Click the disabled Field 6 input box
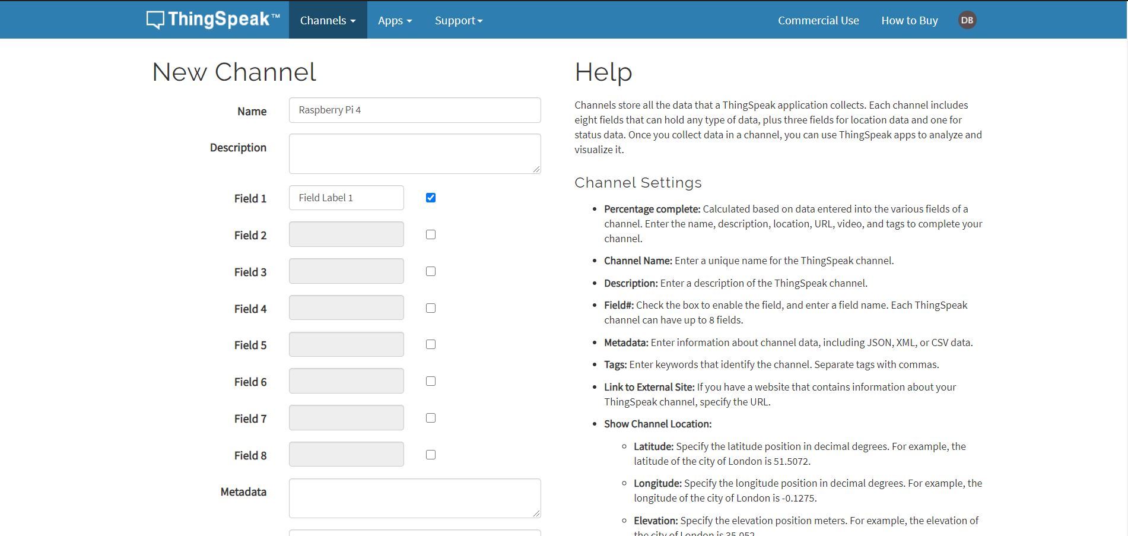Viewport: 1128px width, 536px height. 346,381
